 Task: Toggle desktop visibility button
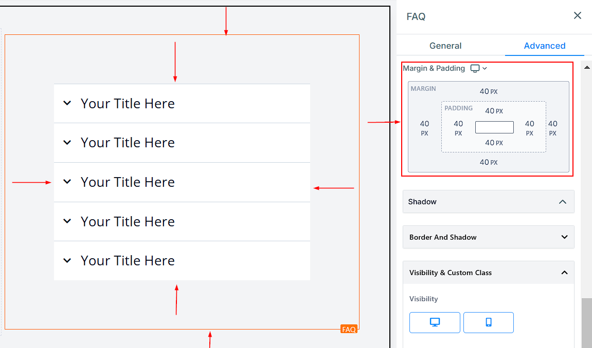click(435, 322)
